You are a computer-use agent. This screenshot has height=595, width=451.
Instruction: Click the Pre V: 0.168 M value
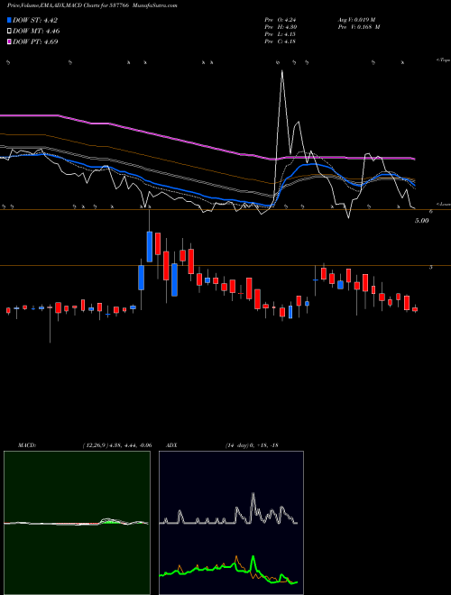click(359, 27)
